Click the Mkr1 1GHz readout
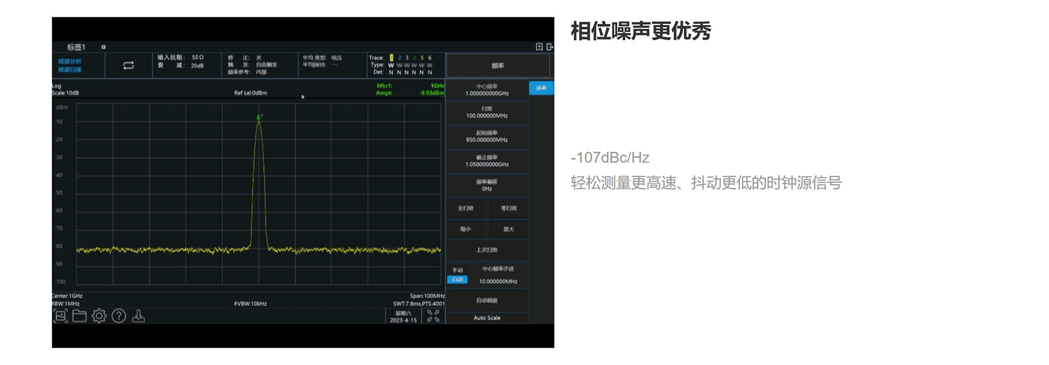The height and width of the screenshot is (365, 1049). pos(410,86)
